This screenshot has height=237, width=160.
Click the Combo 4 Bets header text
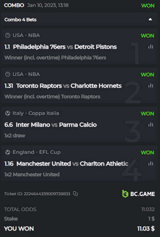[x=20, y=19]
